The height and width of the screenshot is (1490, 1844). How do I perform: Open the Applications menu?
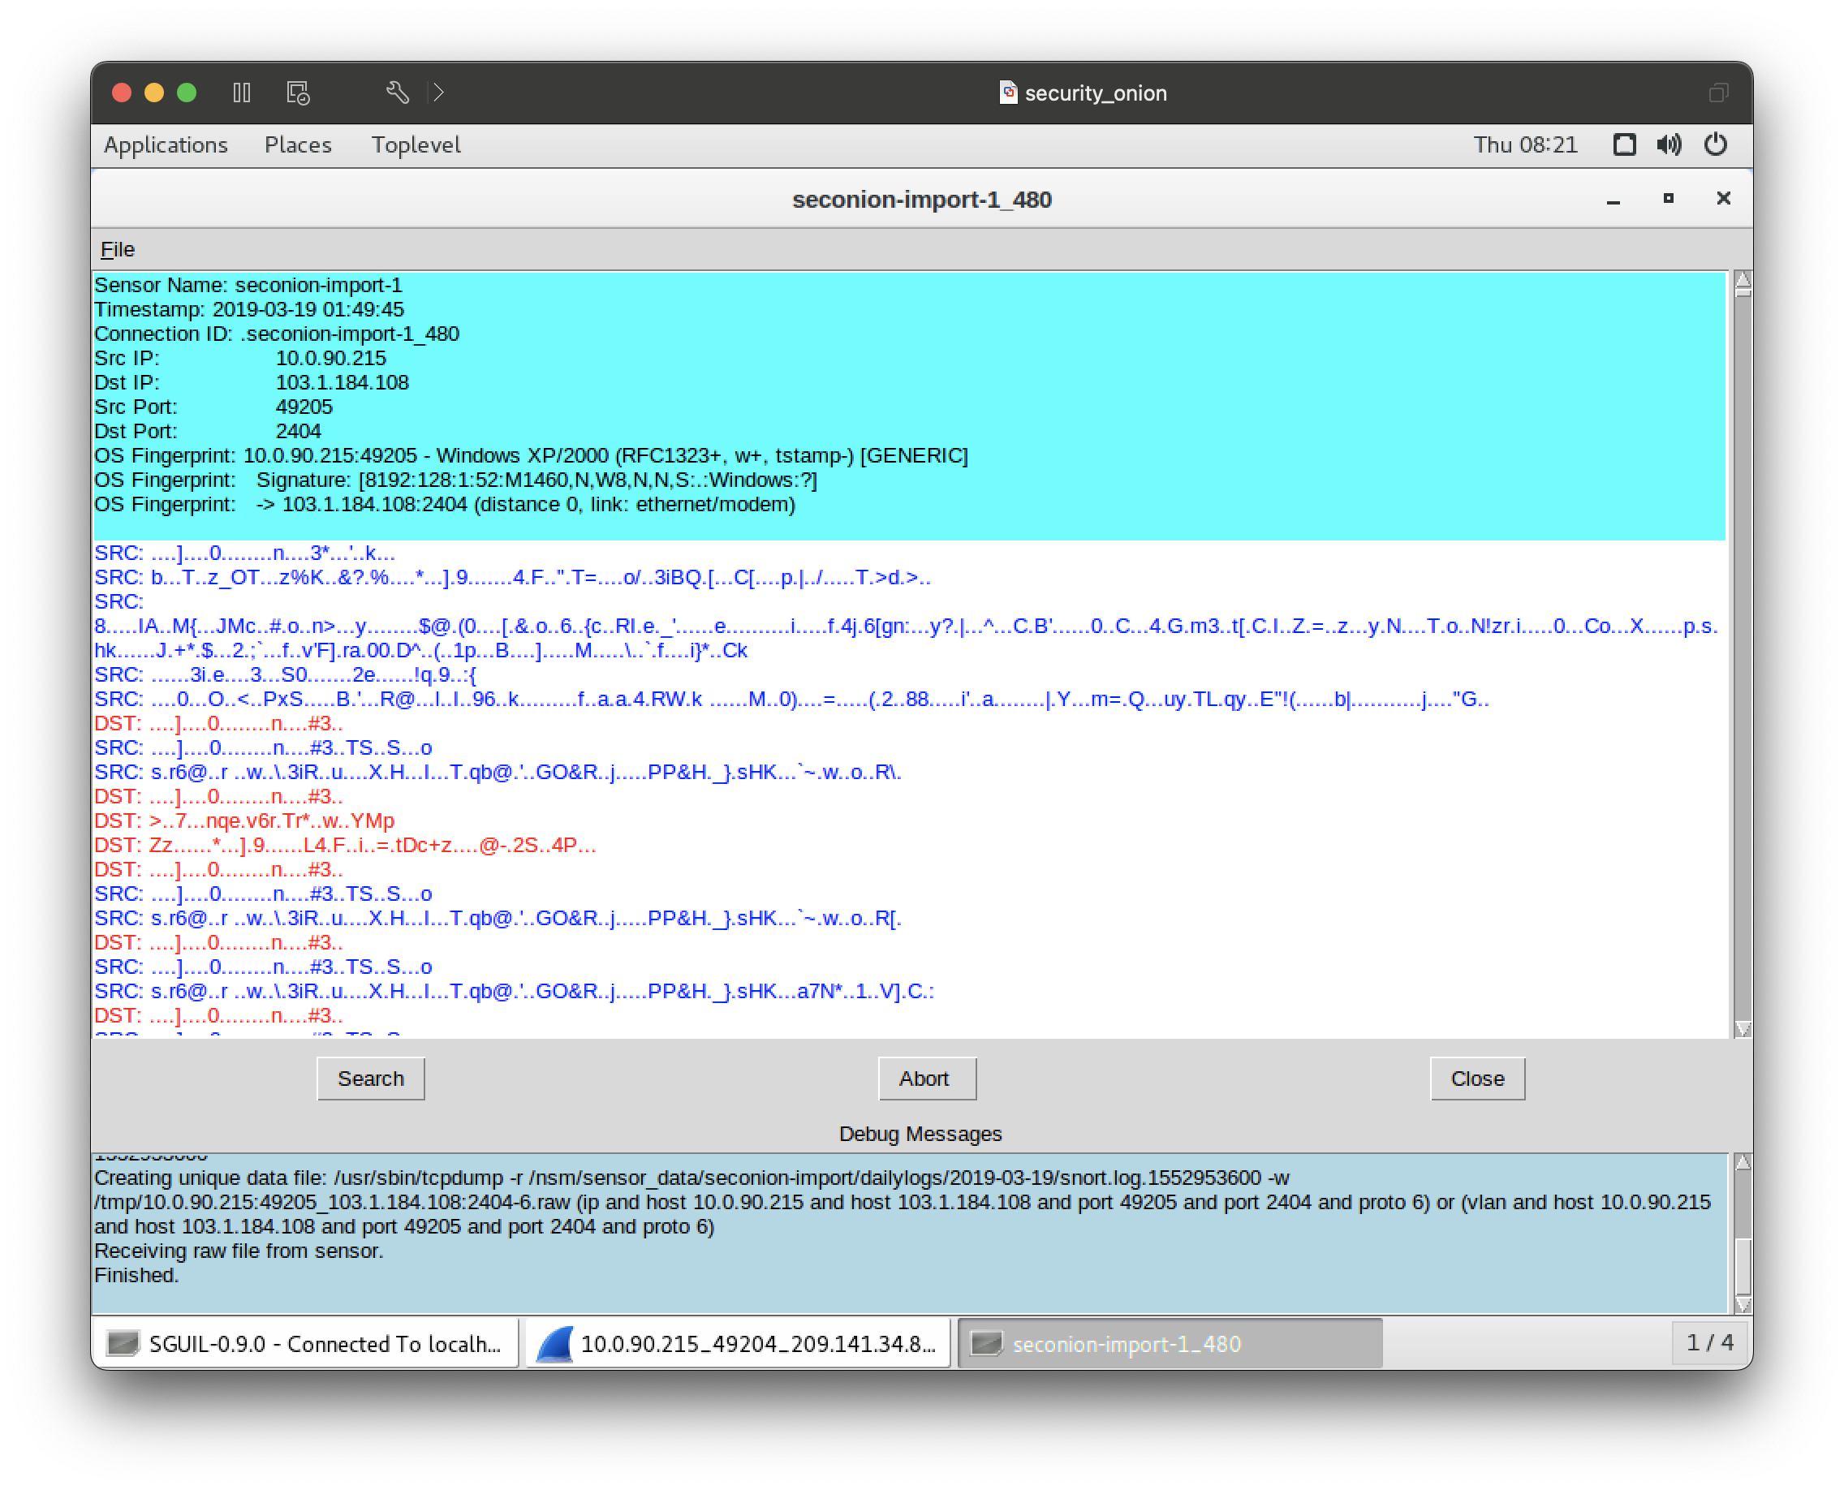[x=166, y=145]
